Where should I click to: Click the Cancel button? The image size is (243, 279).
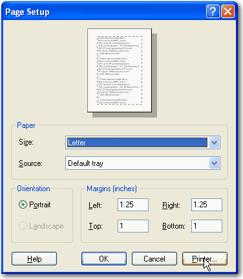click(154, 259)
